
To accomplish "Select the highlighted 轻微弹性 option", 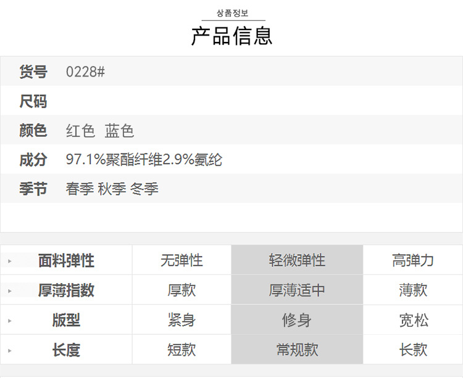I will (297, 260).
